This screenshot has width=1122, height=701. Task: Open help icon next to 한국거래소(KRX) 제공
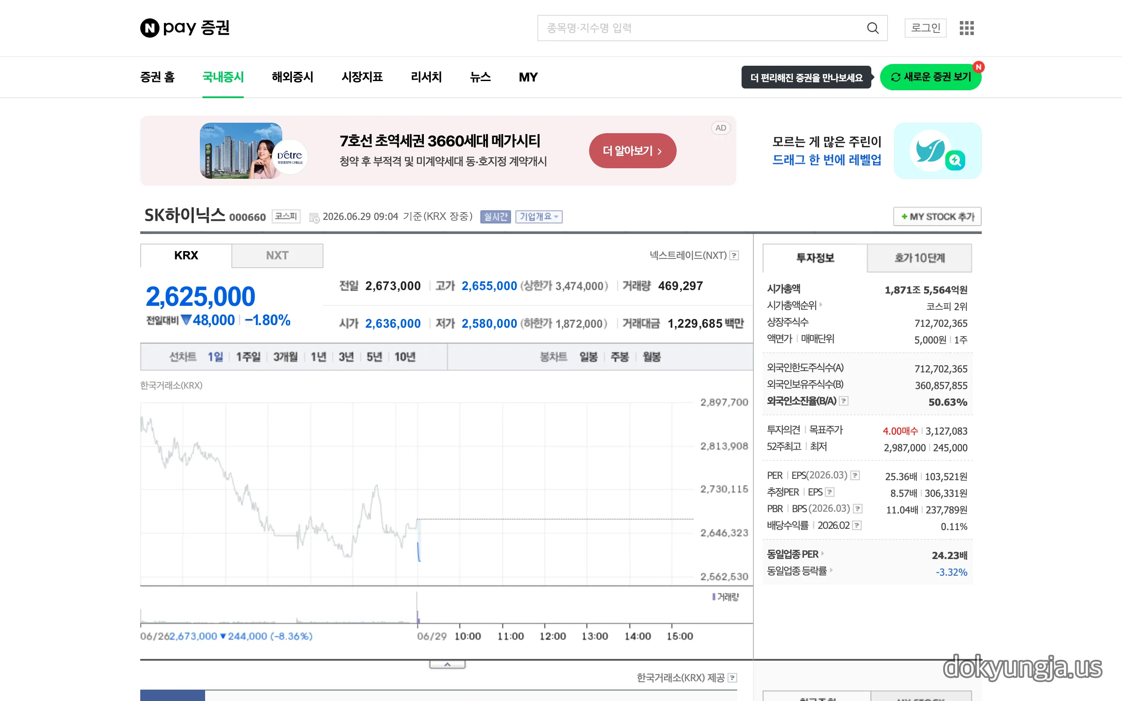732,678
